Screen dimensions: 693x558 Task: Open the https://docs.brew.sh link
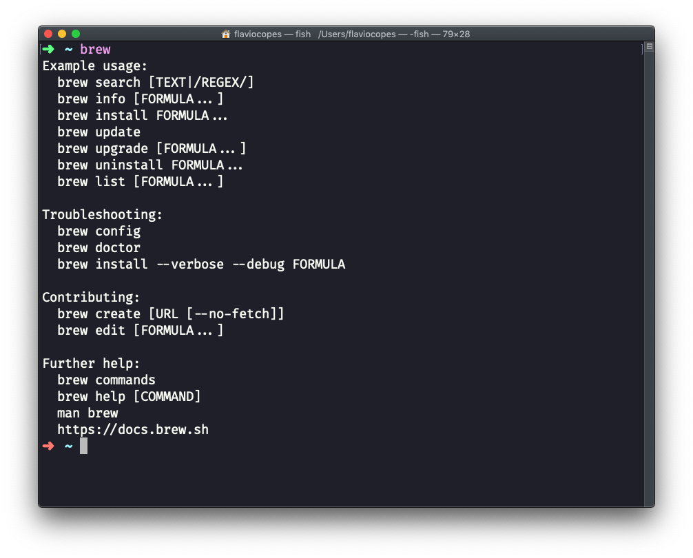[133, 430]
